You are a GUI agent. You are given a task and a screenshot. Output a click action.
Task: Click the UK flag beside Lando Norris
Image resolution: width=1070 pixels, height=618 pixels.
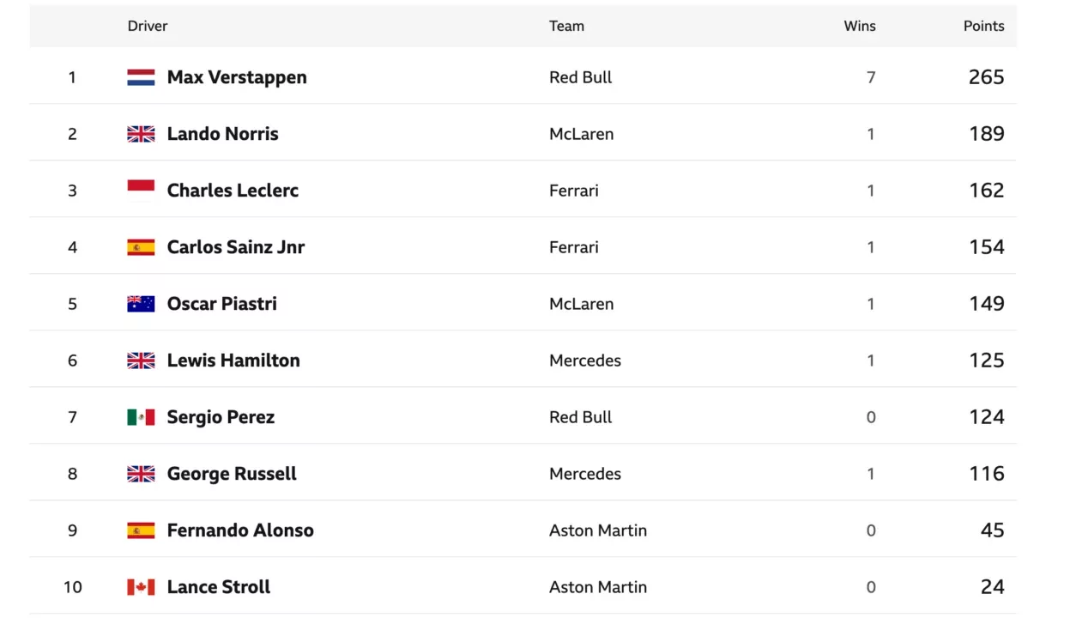tap(141, 134)
